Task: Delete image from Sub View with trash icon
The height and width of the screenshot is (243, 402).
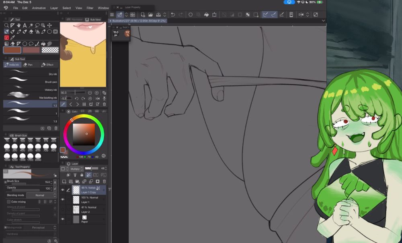Action: click(105, 104)
